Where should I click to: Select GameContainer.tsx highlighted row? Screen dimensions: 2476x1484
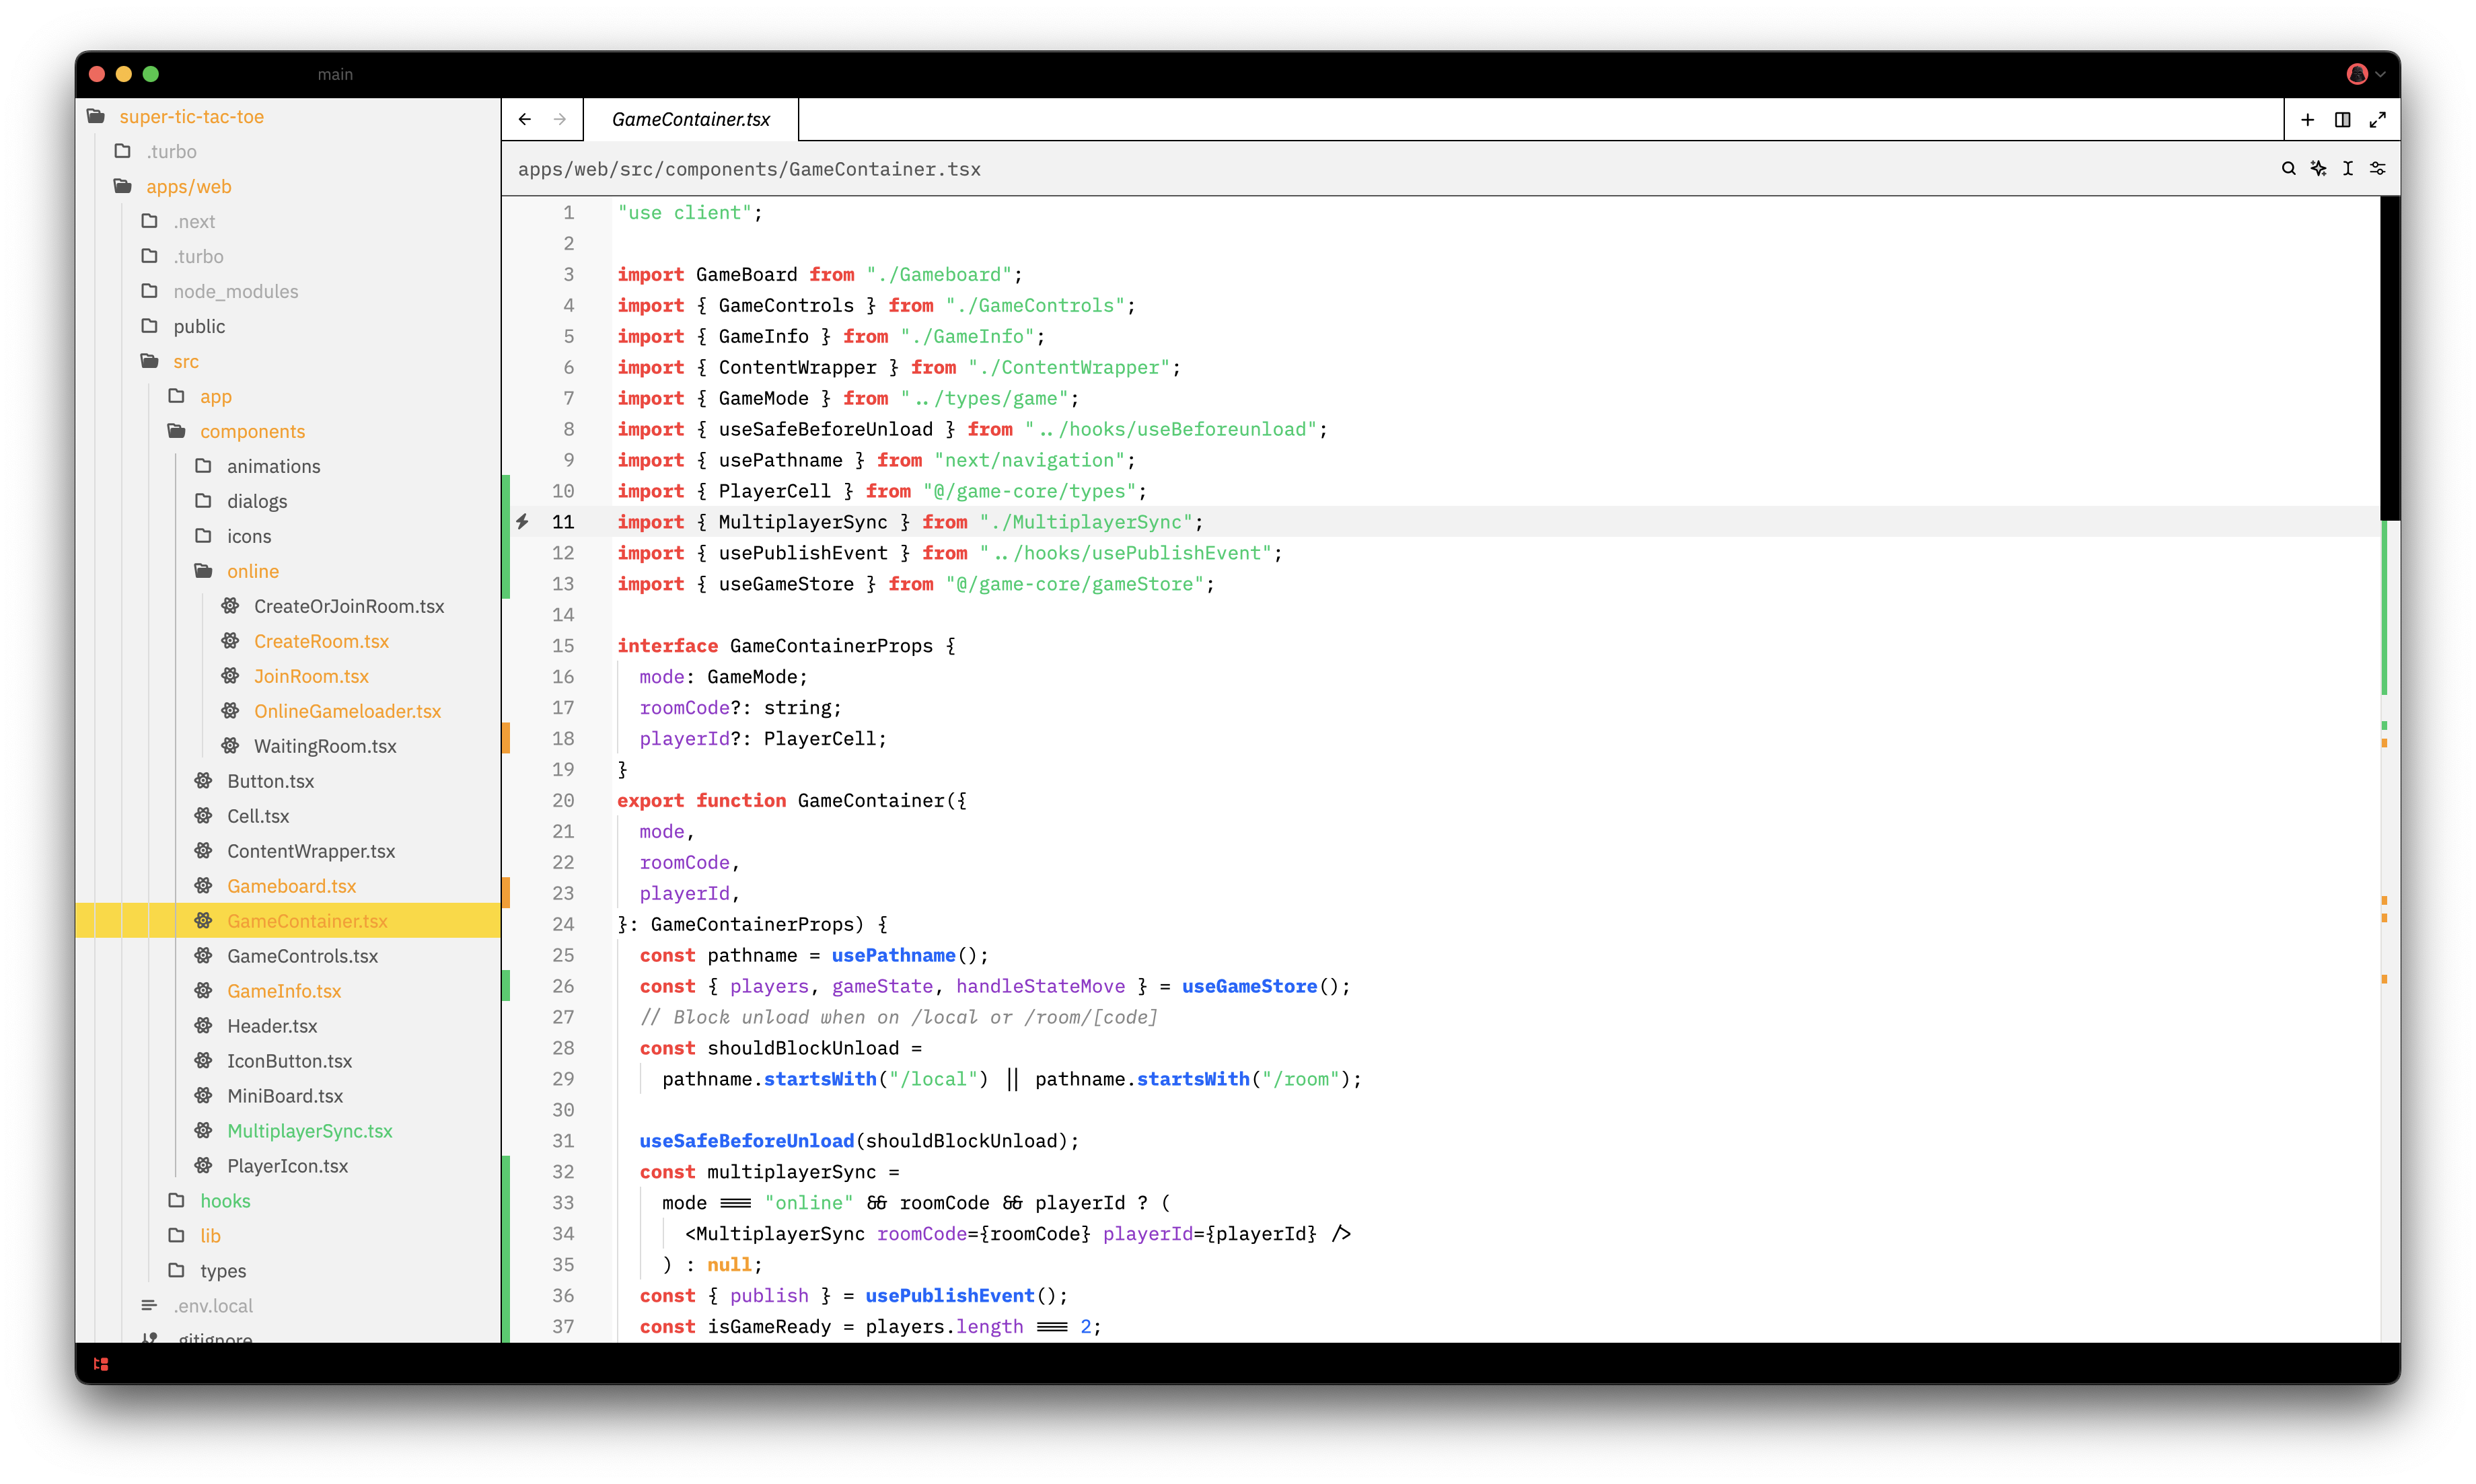tap(288, 921)
